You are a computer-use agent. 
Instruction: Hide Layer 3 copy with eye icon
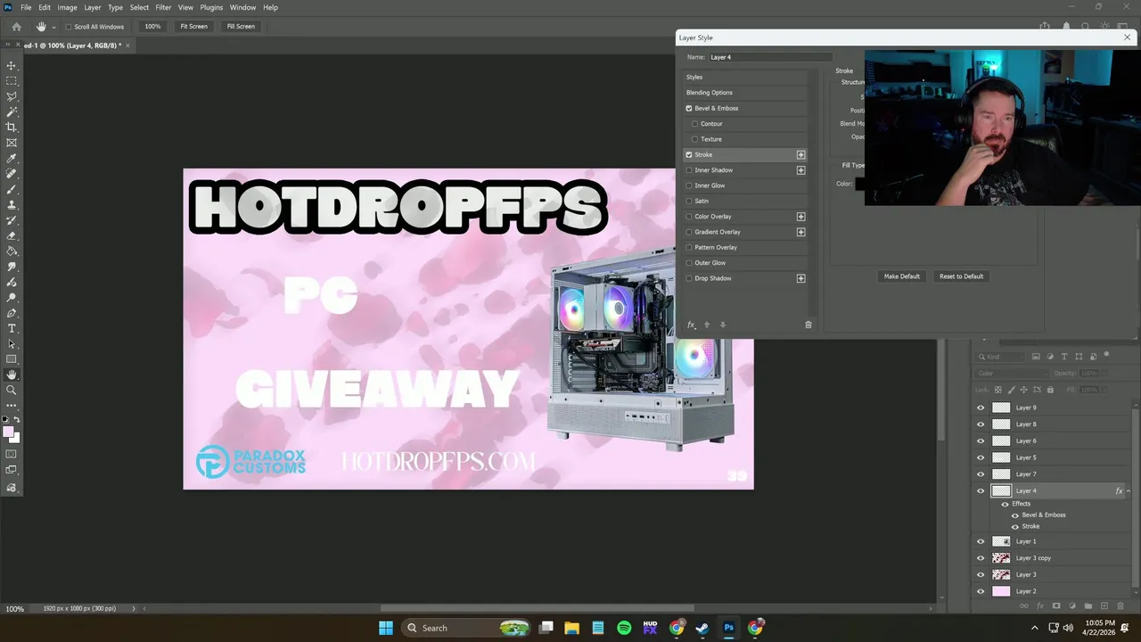tap(981, 558)
